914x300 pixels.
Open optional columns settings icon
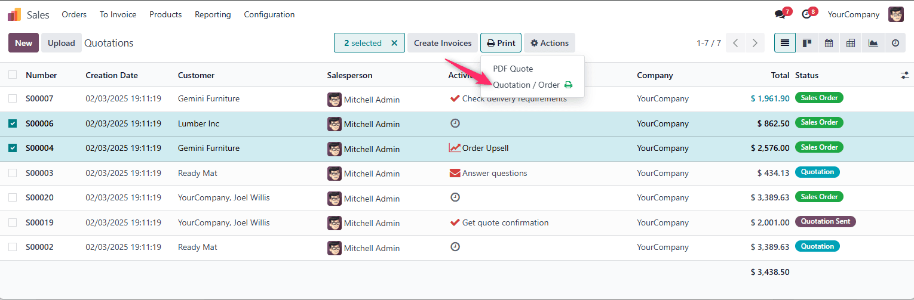point(905,75)
